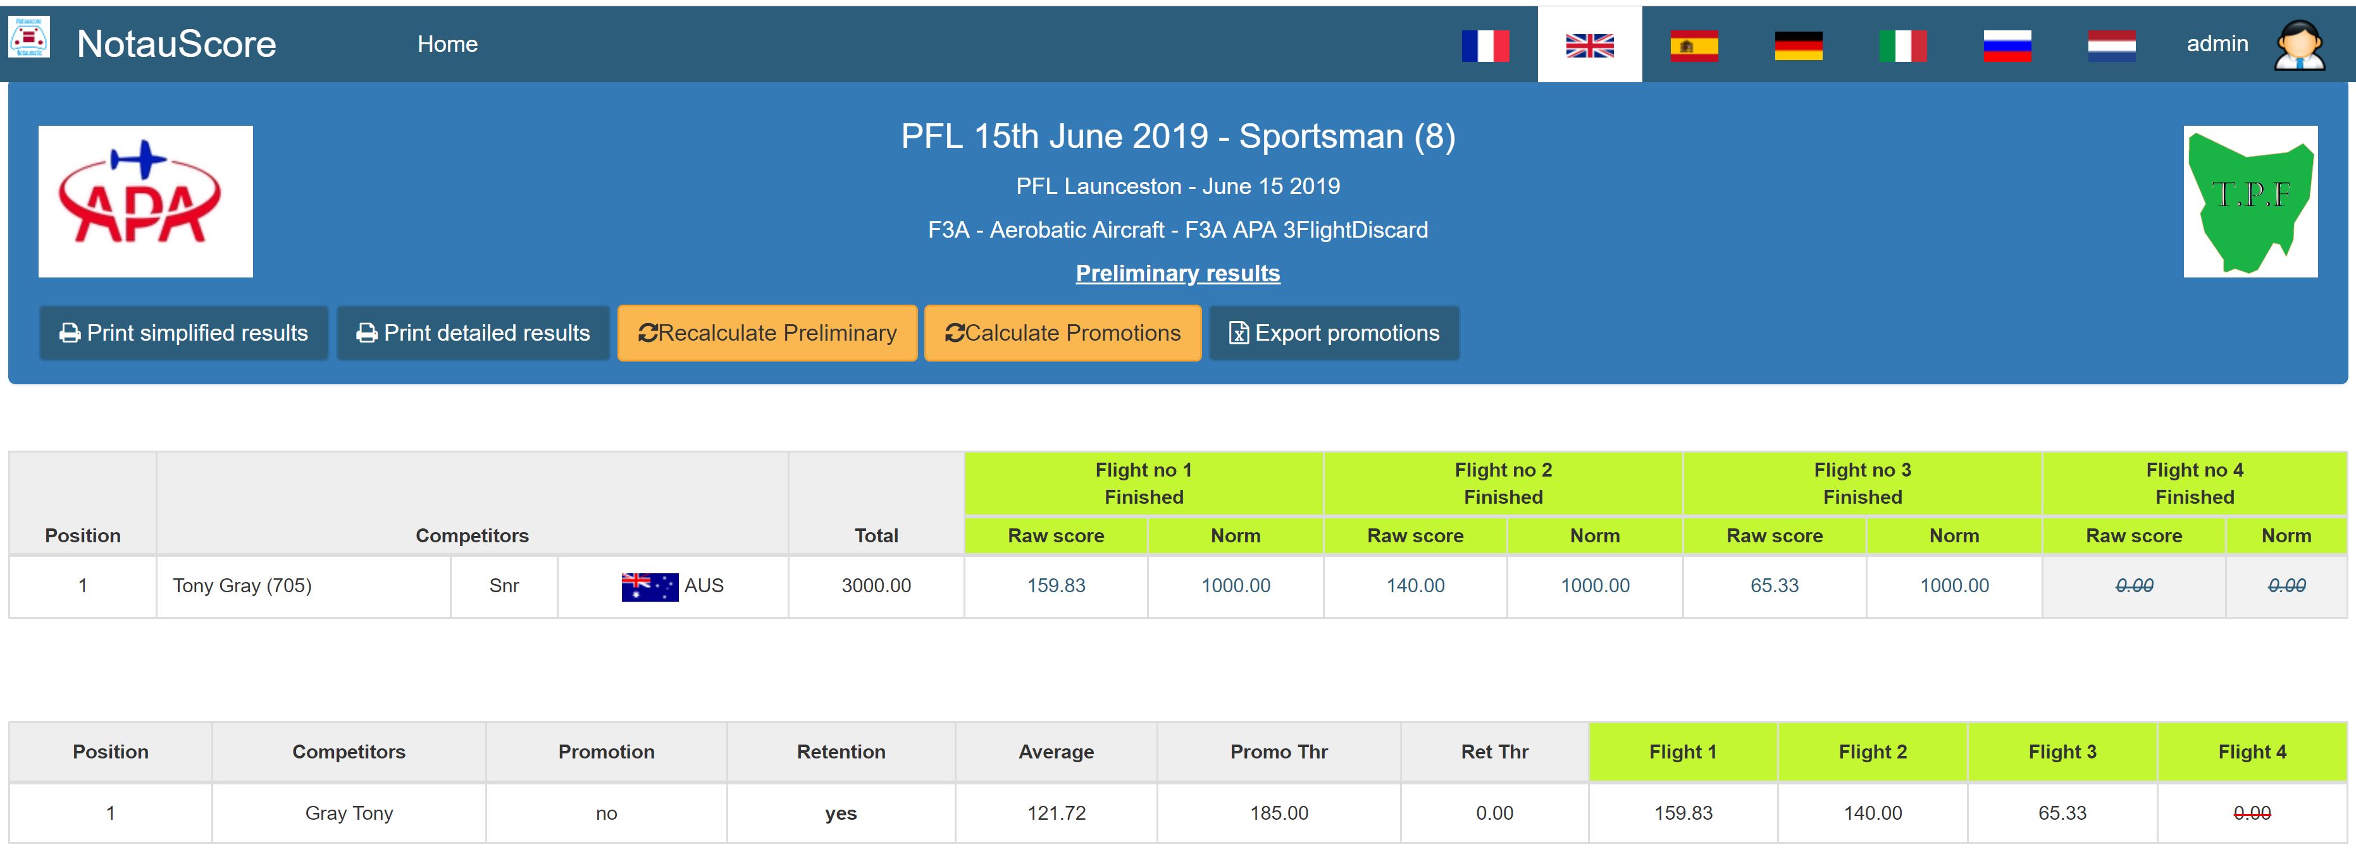Choose the Russian flag language

coord(2007,46)
